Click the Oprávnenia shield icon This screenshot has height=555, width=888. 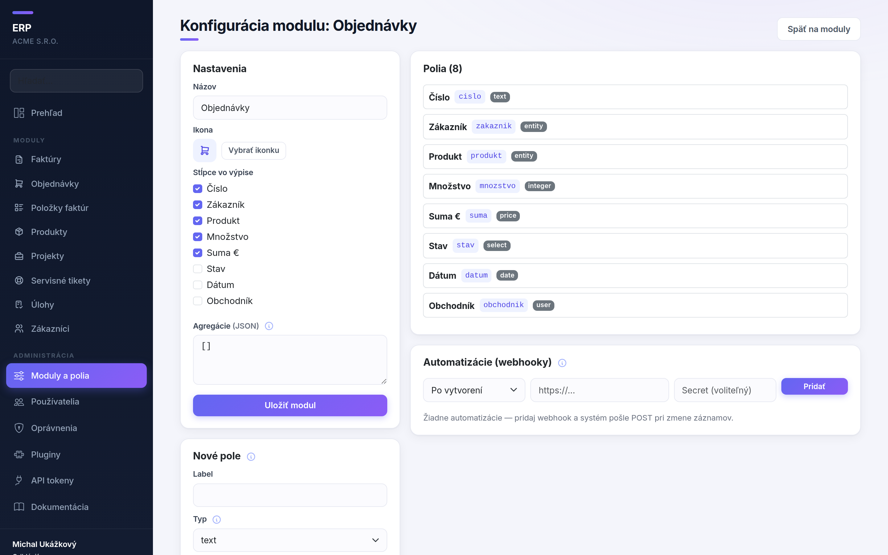(19, 428)
